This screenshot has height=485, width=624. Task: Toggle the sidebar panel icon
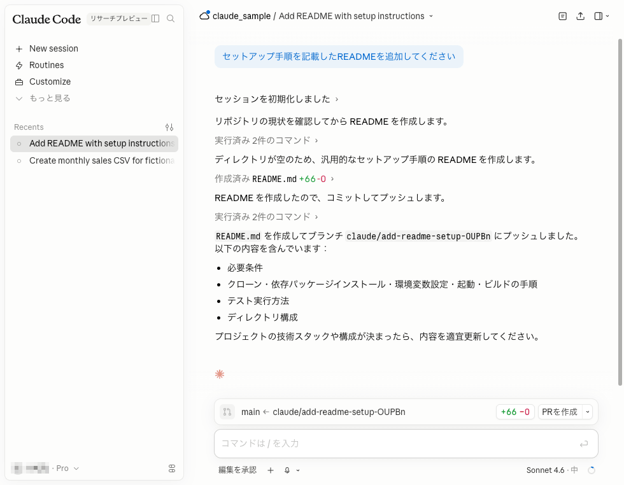coord(155,18)
